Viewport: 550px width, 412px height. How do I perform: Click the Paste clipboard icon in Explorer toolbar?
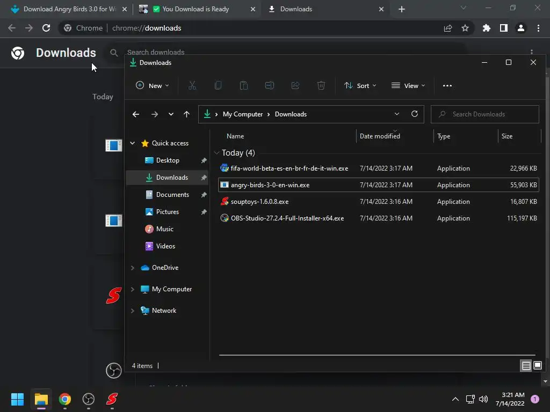click(244, 85)
